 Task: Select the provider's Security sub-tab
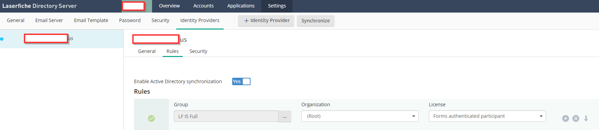198,51
